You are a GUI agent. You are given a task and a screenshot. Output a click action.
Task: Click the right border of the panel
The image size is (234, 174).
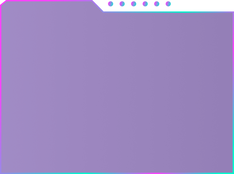tap(233, 92)
